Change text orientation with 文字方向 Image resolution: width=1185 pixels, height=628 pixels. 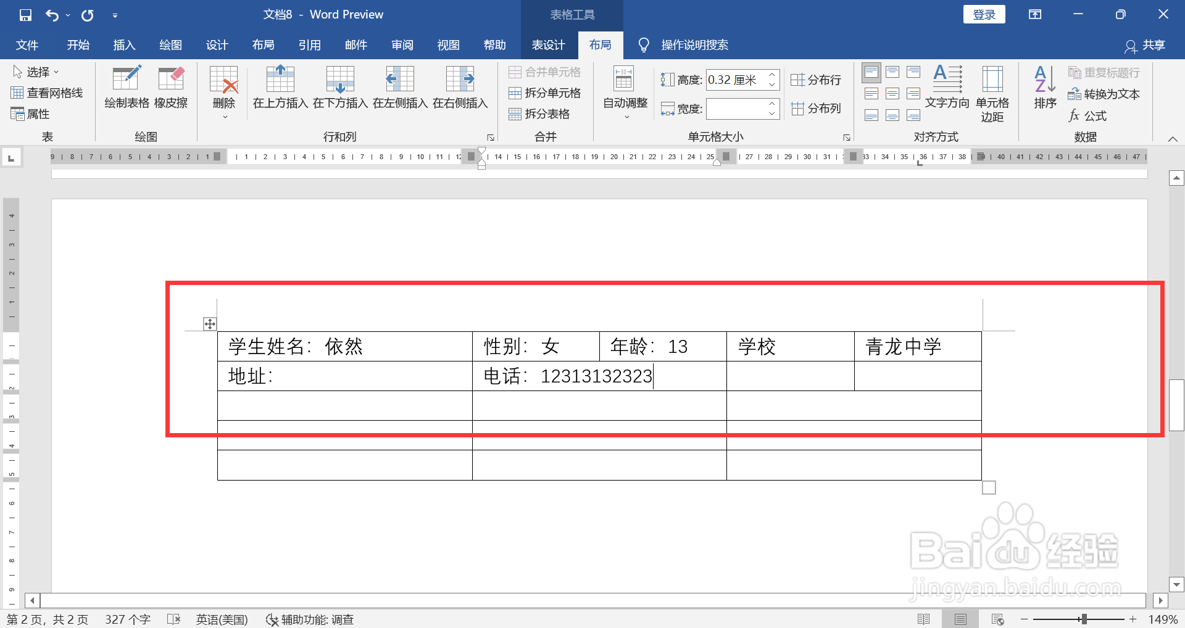947,93
